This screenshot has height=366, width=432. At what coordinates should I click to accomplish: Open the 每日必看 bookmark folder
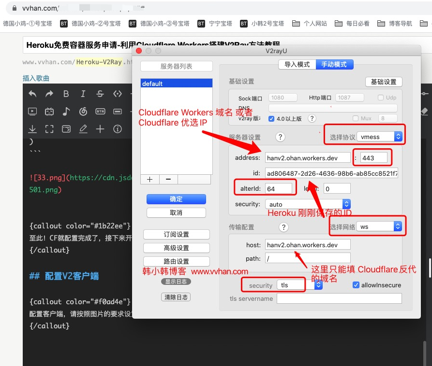tap(352, 24)
